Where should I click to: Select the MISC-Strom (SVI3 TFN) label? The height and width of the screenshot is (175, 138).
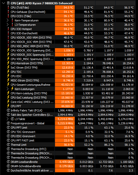coord(25,80)
